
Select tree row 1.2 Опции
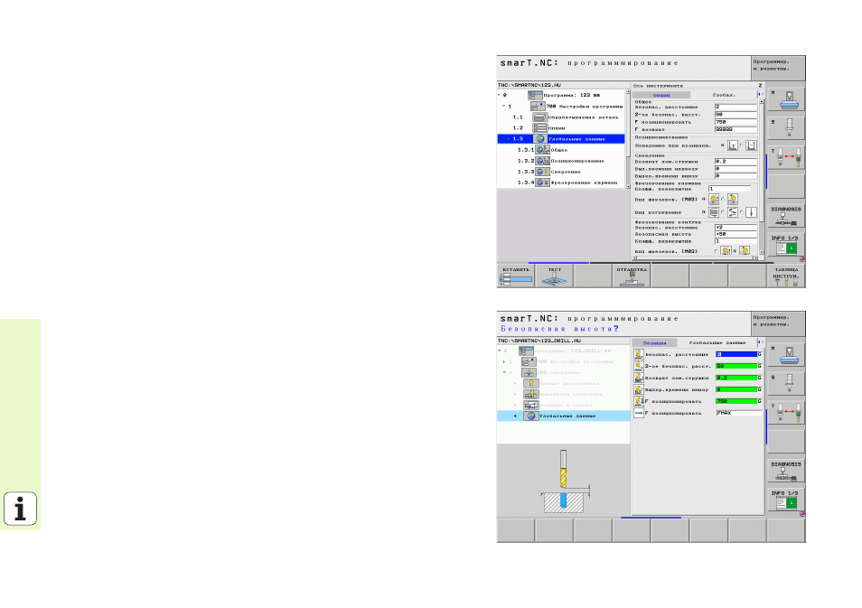pos(561,128)
